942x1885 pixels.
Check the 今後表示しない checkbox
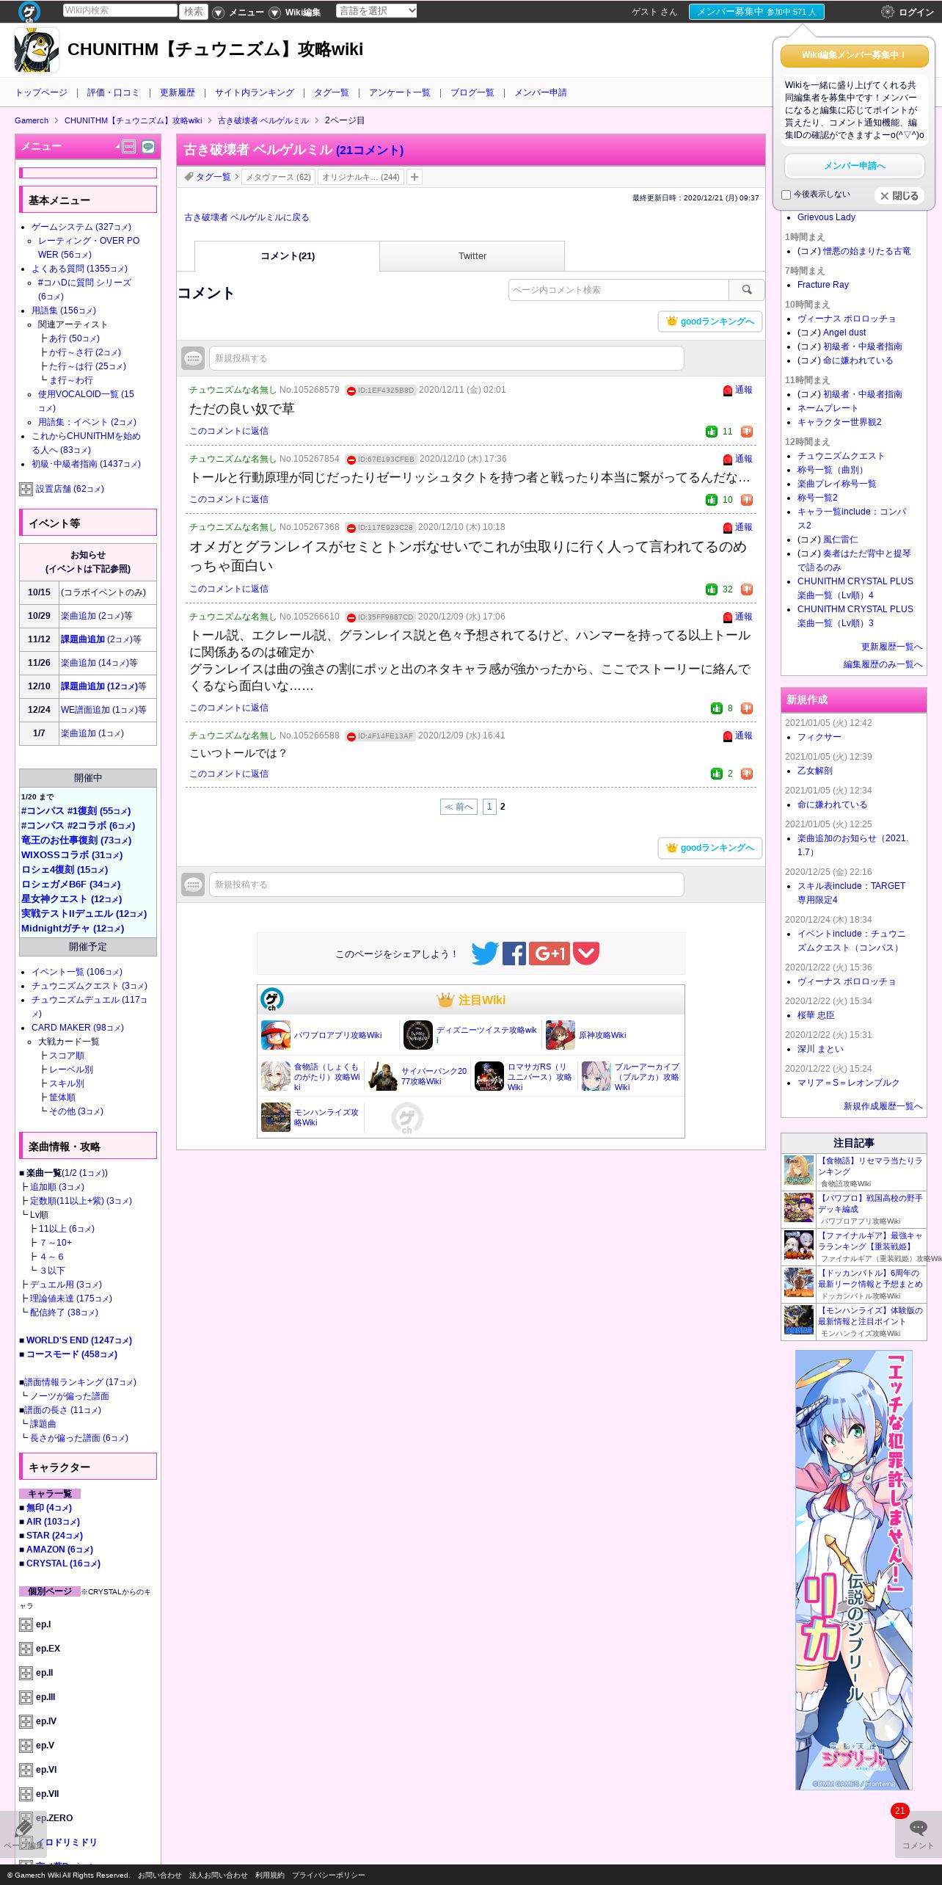pyautogui.click(x=786, y=195)
